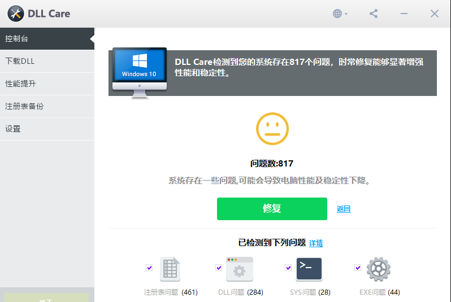This screenshot has width=451, height=302.
Task: Click the green 修复 button
Action: click(x=272, y=209)
